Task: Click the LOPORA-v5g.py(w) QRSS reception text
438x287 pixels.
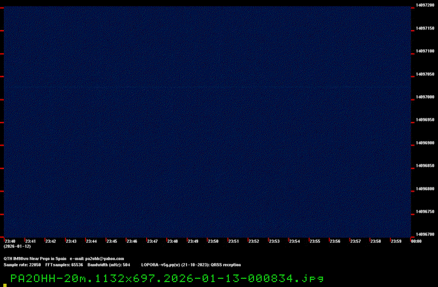Action: 191,265
